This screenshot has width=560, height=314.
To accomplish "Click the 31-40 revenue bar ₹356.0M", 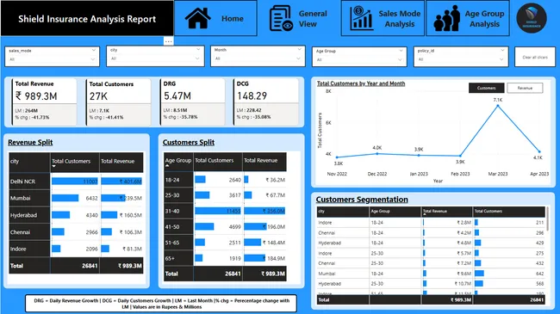I will coord(264,211).
